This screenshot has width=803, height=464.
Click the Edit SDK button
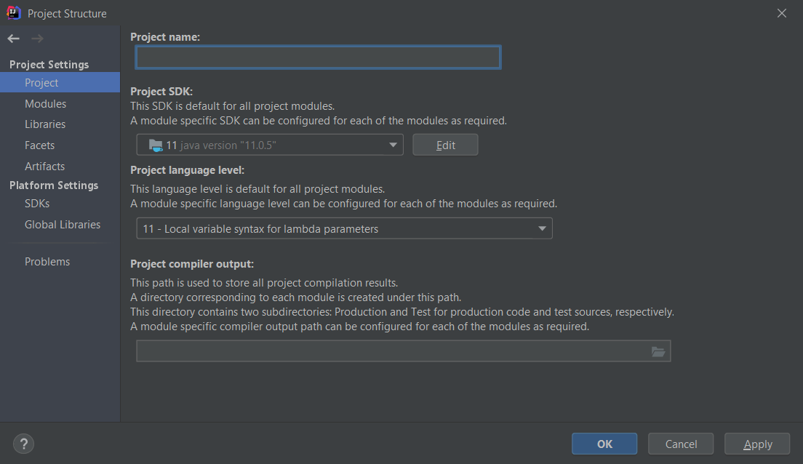(x=446, y=145)
